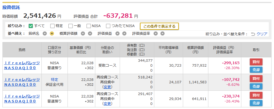This screenshot has height=109, width=274.
Task: Sort 評価損益 ascending arrow icon
Action: (124, 34)
